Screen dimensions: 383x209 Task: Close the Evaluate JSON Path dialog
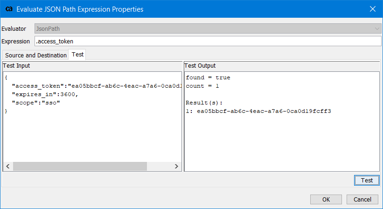(372, 9)
